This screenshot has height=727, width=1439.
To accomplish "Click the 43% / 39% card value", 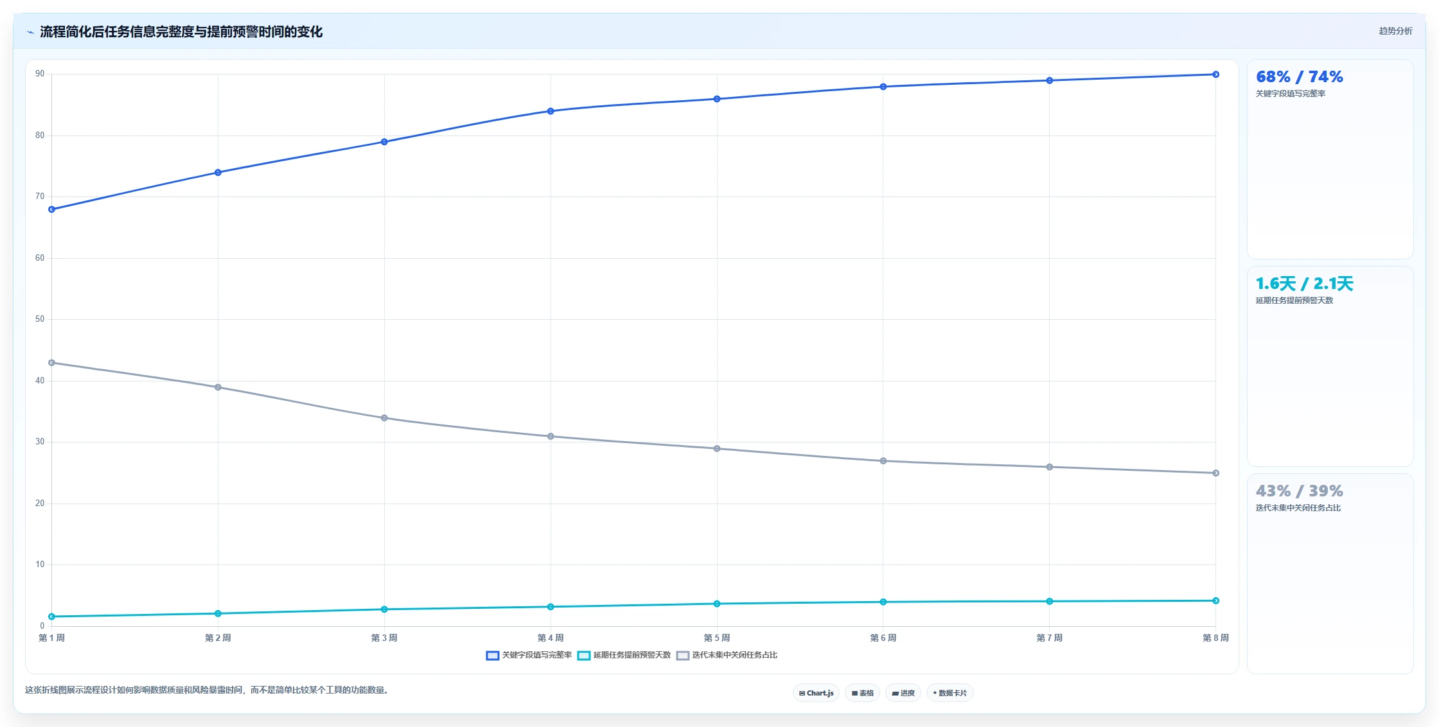I will click(1299, 491).
